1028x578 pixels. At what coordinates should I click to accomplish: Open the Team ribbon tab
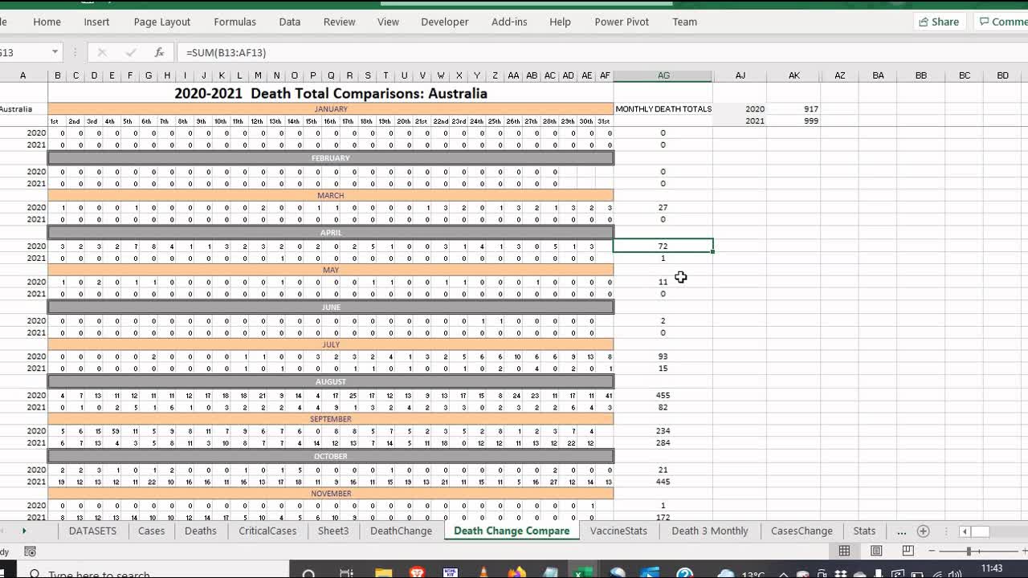coord(684,22)
